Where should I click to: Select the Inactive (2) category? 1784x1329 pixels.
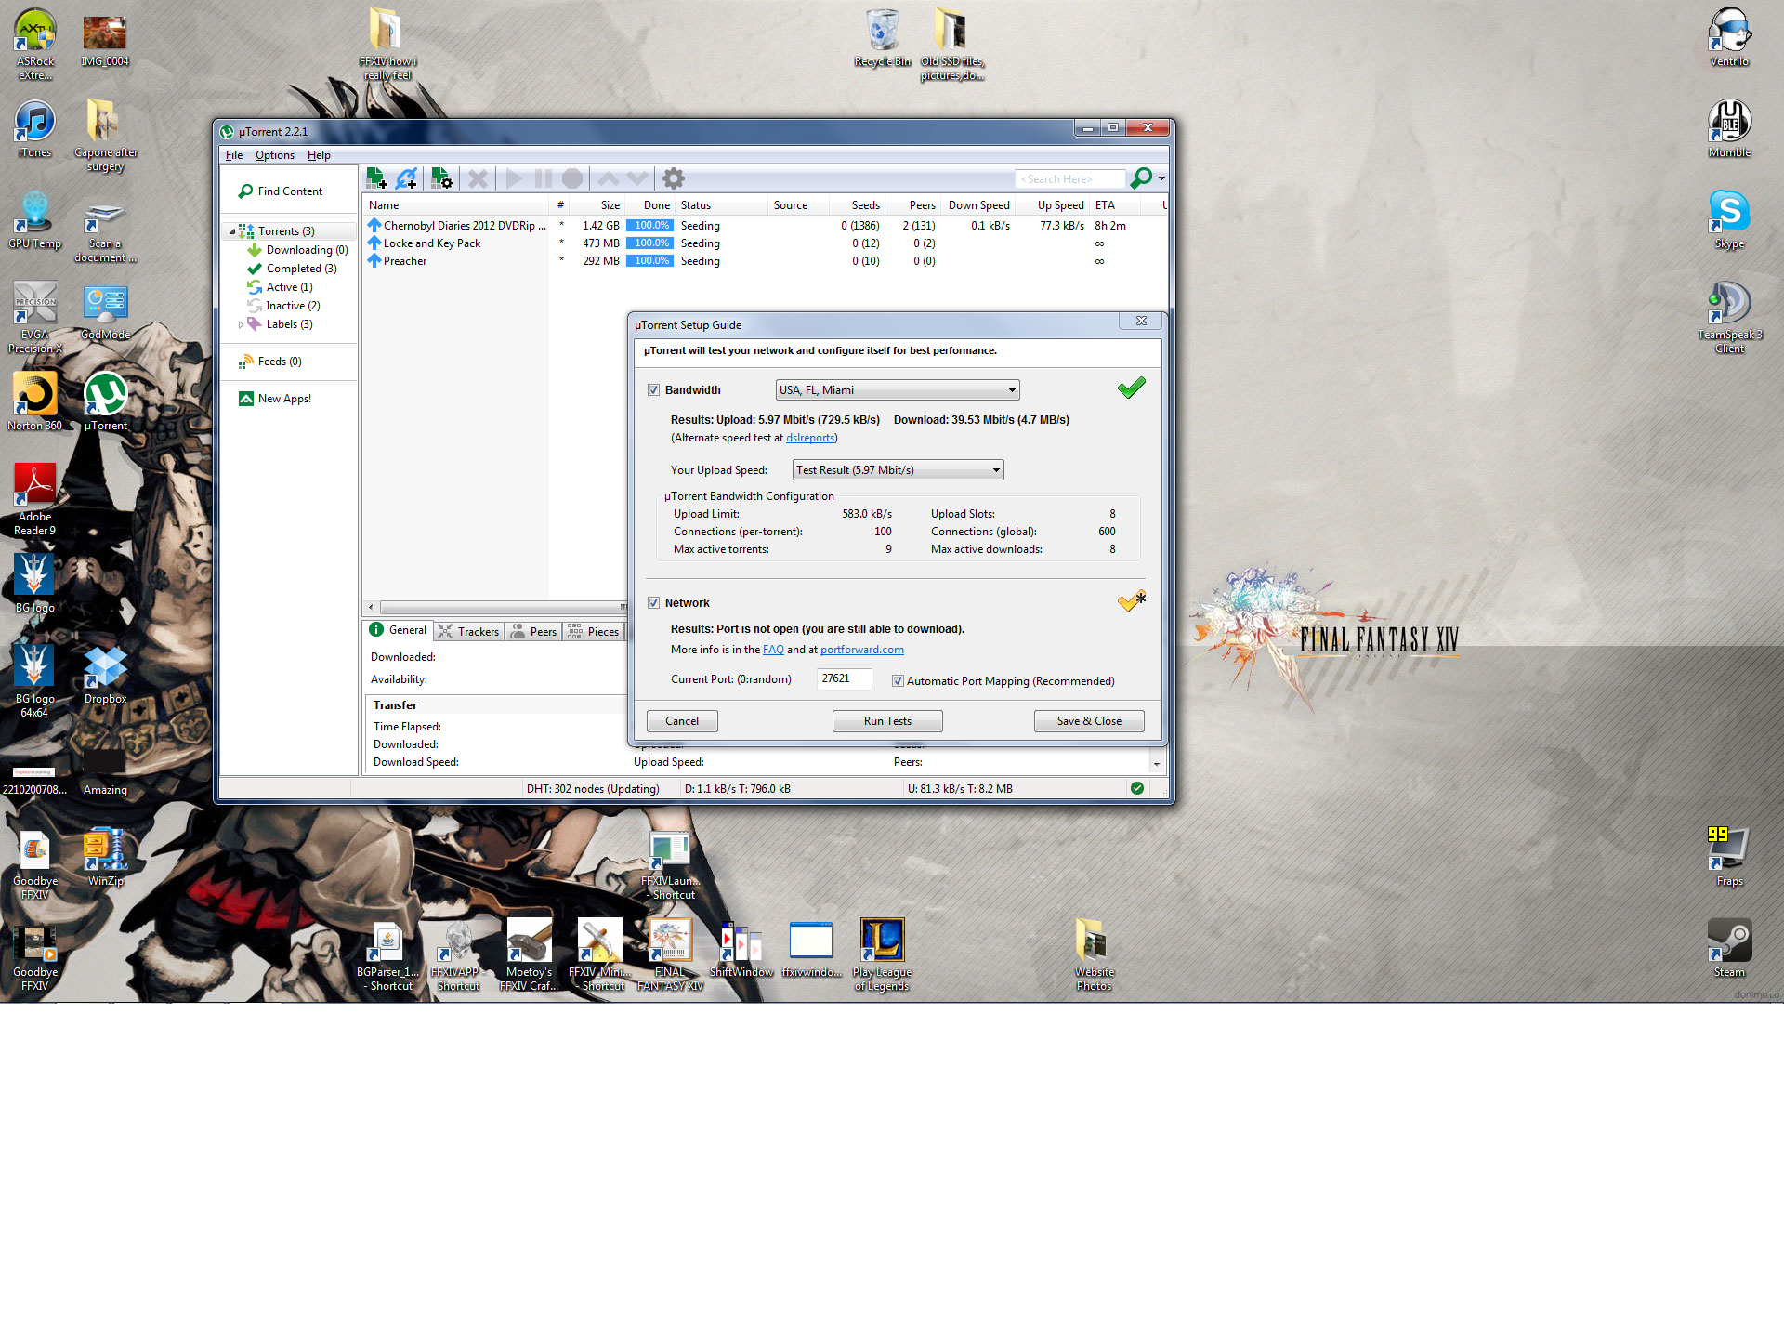[x=293, y=306]
